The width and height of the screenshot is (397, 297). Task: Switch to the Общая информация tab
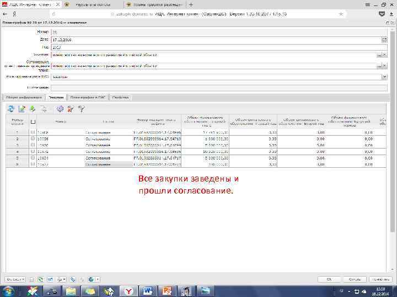[x=24, y=97]
